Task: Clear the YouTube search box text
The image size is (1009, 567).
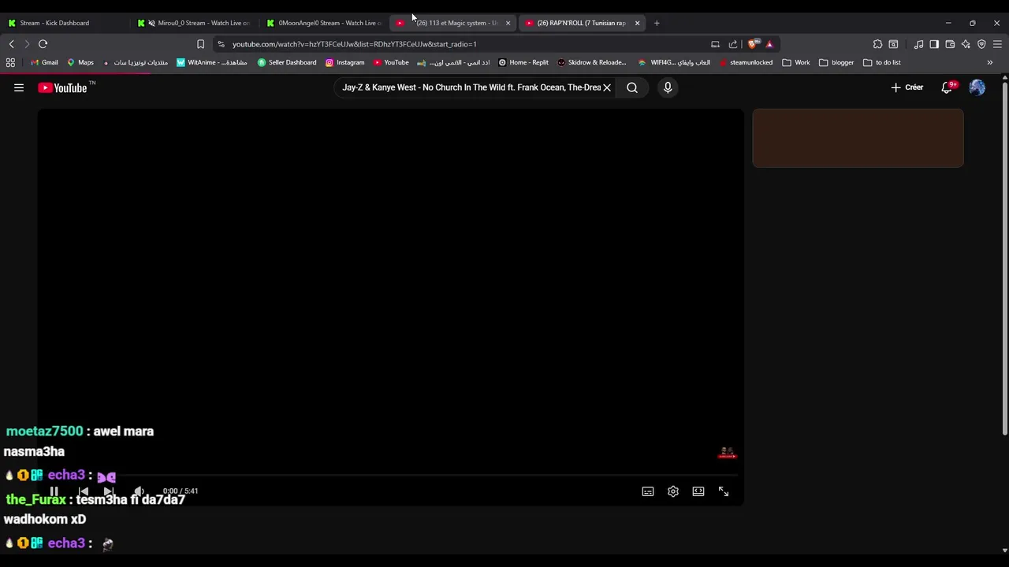Action: click(x=607, y=87)
